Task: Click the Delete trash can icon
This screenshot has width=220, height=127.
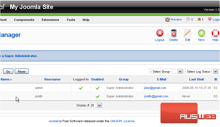Action: click(x=174, y=34)
